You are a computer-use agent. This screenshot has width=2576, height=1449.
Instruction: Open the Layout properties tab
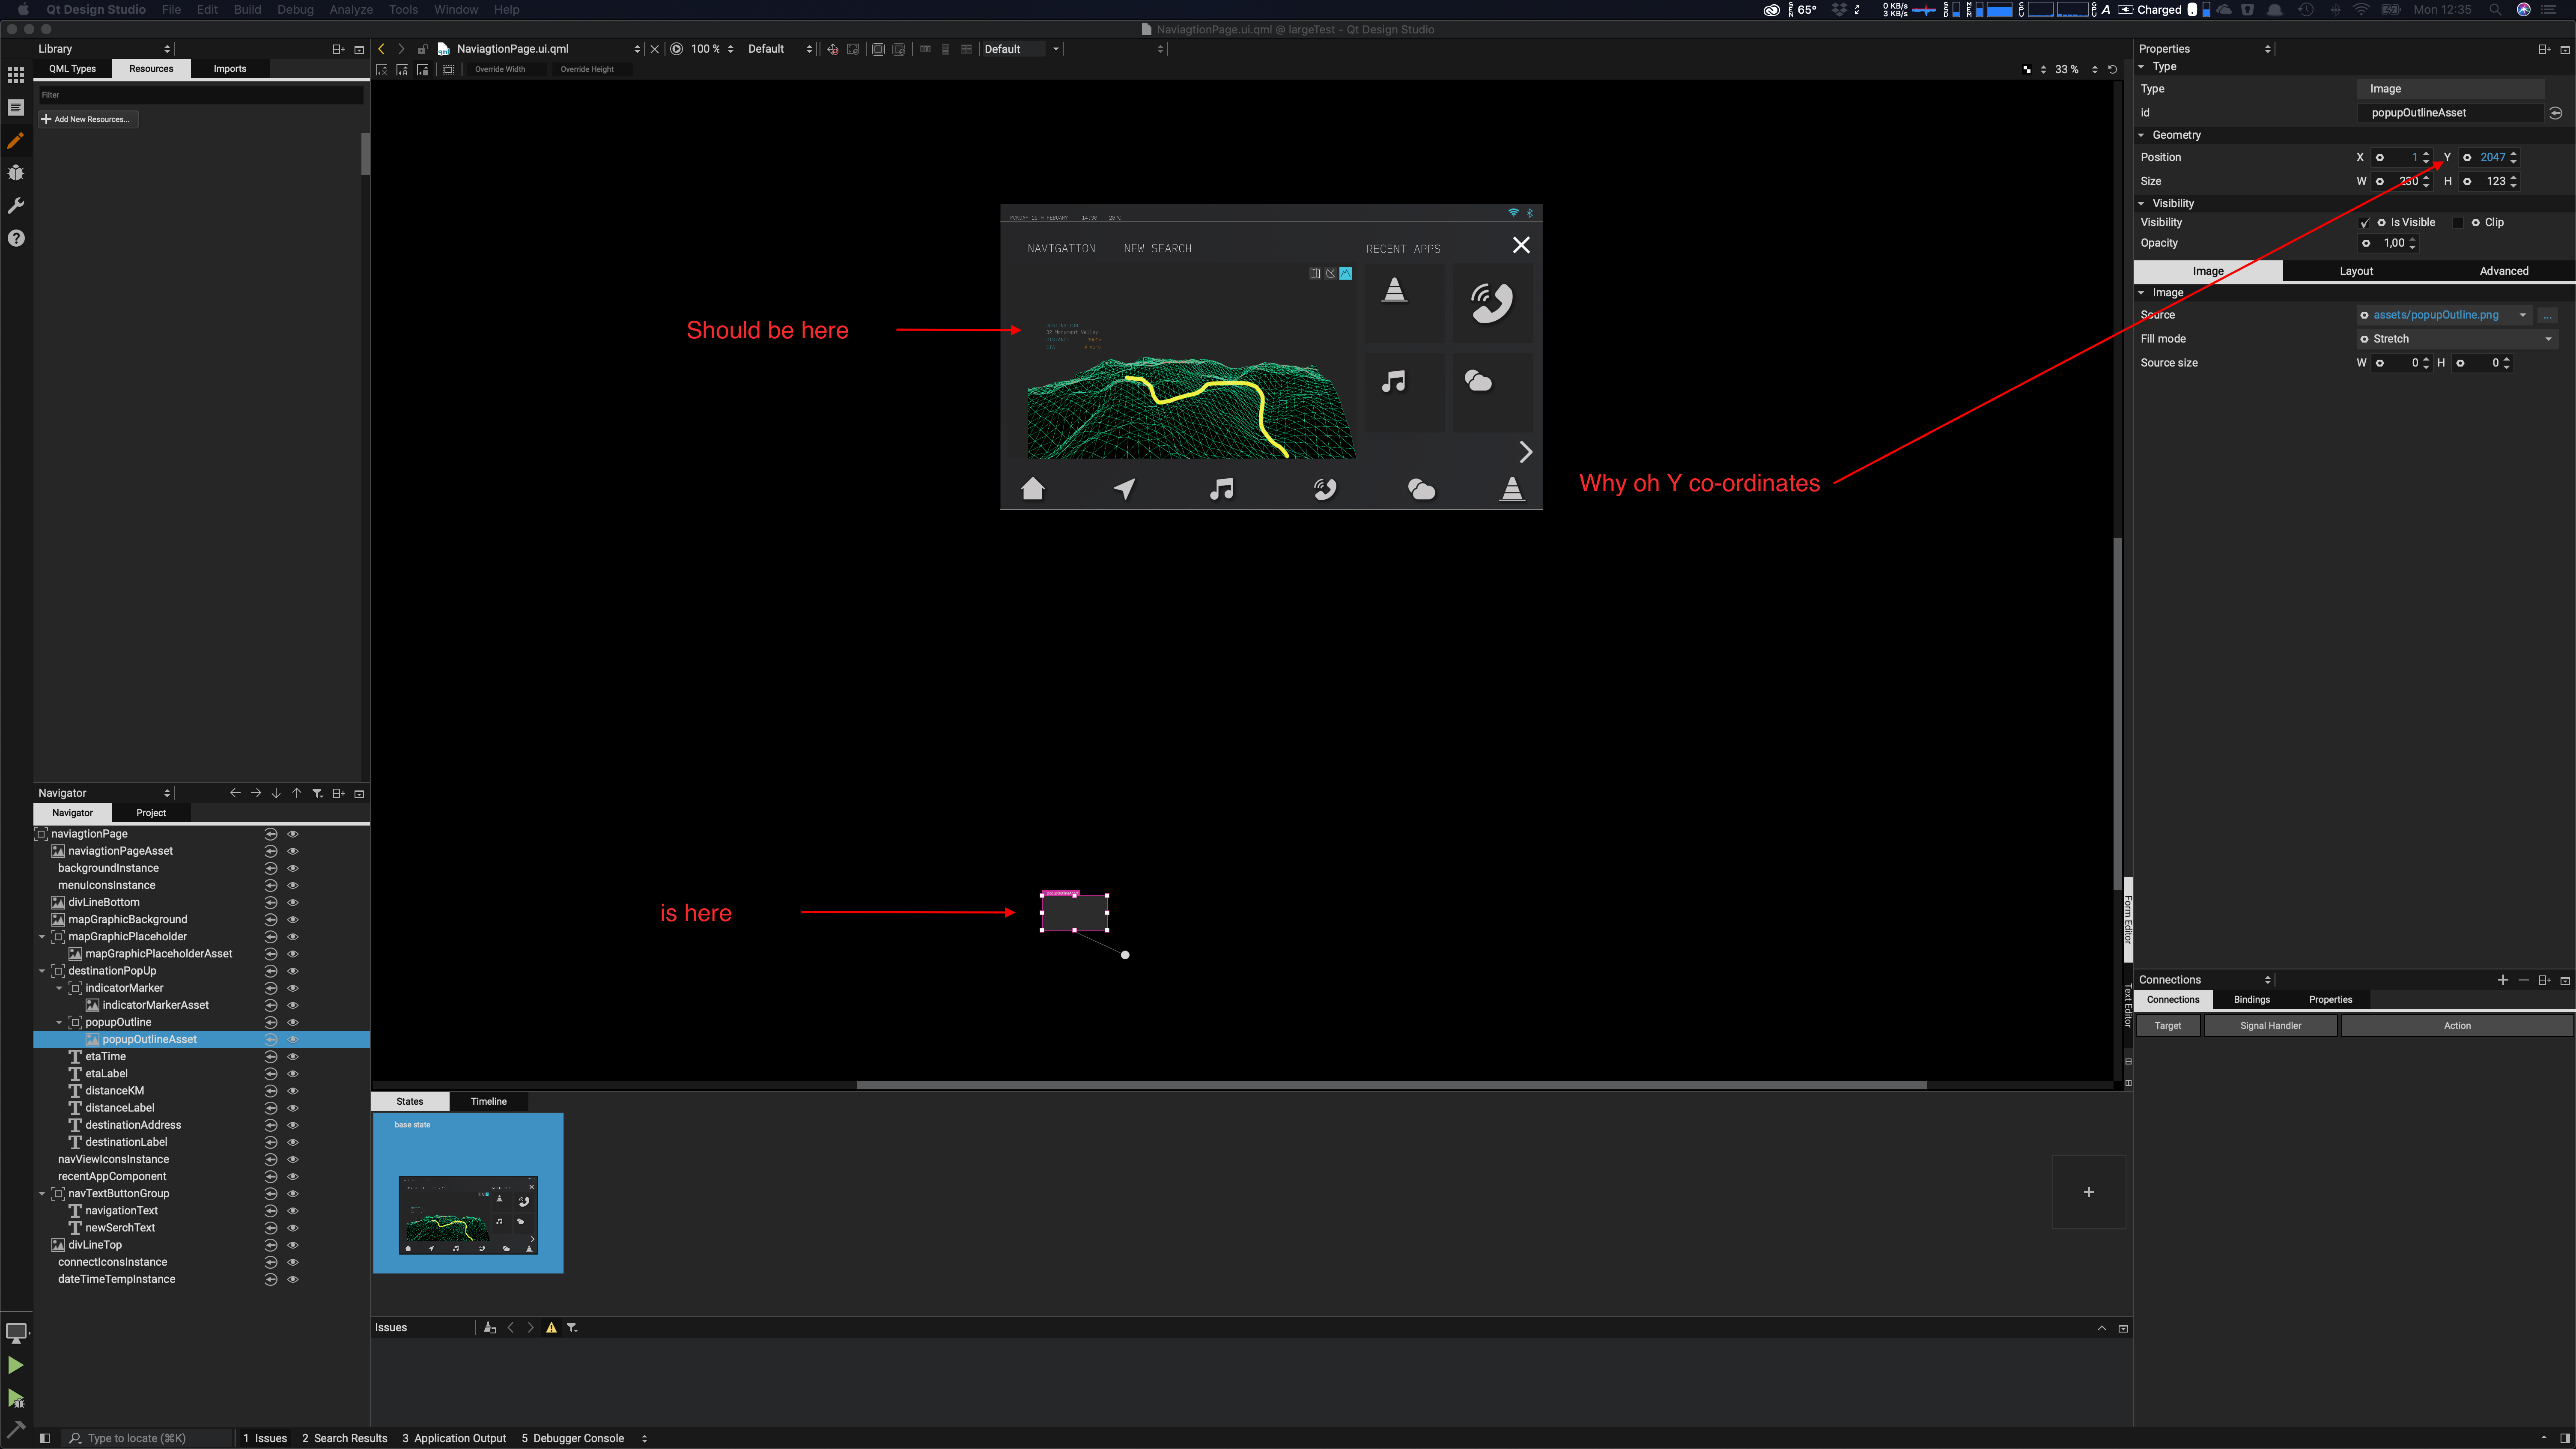coord(2356,271)
